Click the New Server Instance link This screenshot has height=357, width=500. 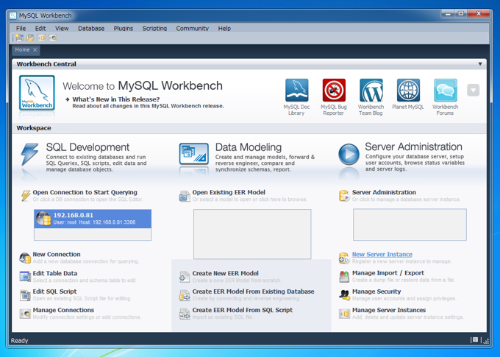coord(382,255)
